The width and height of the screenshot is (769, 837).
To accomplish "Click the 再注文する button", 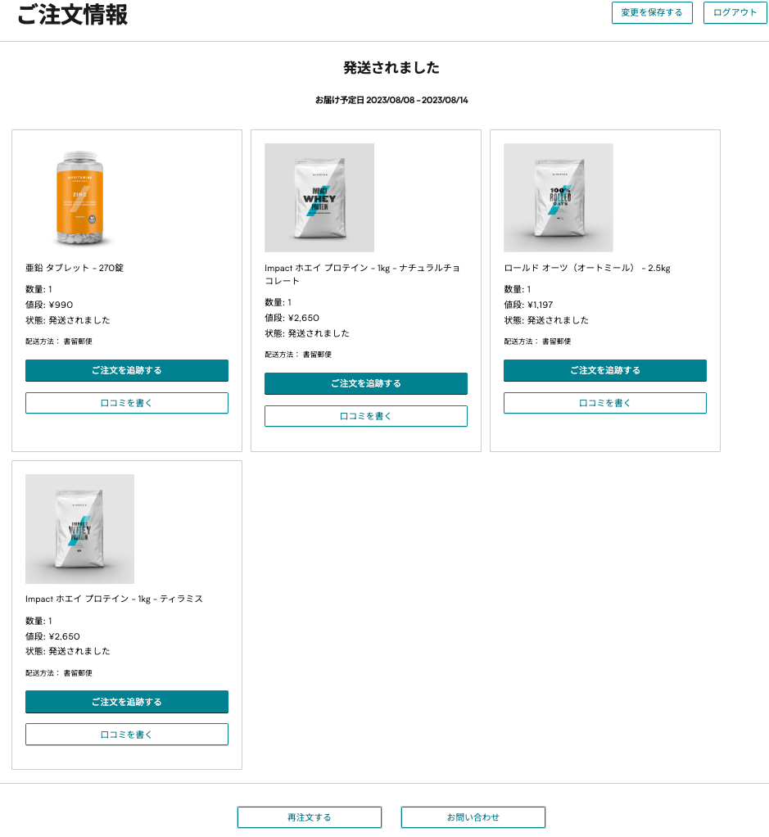I will click(x=310, y=817).
